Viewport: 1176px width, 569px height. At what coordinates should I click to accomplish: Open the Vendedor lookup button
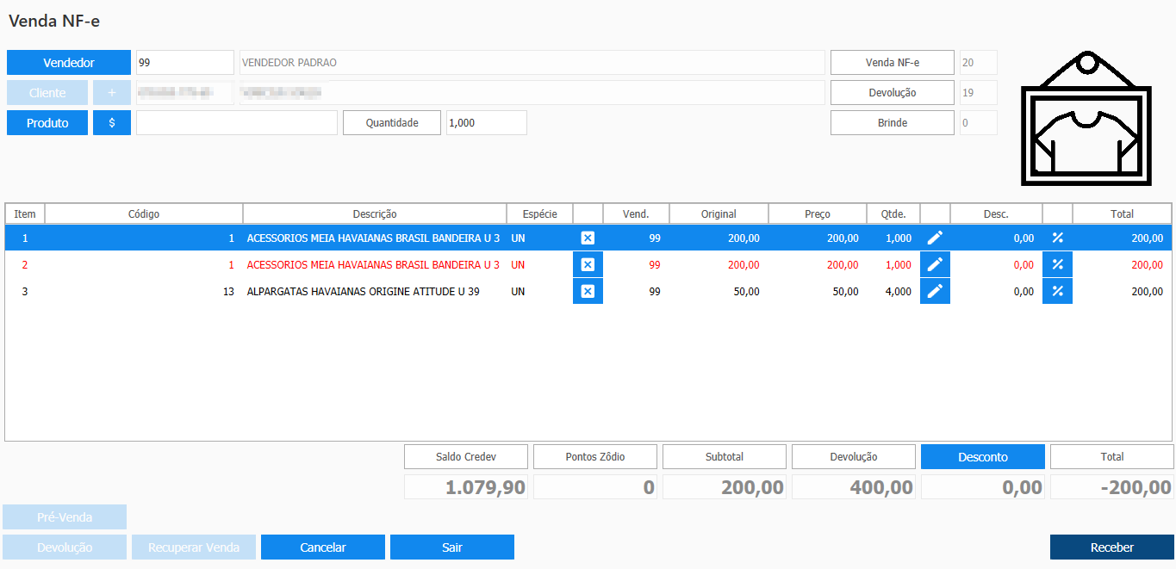(x=69, y=63)
